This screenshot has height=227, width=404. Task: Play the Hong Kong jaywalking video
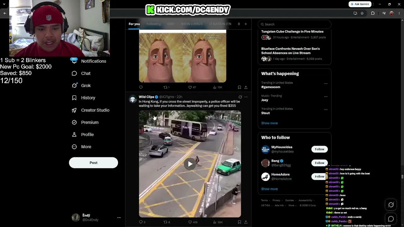[190, 164]
